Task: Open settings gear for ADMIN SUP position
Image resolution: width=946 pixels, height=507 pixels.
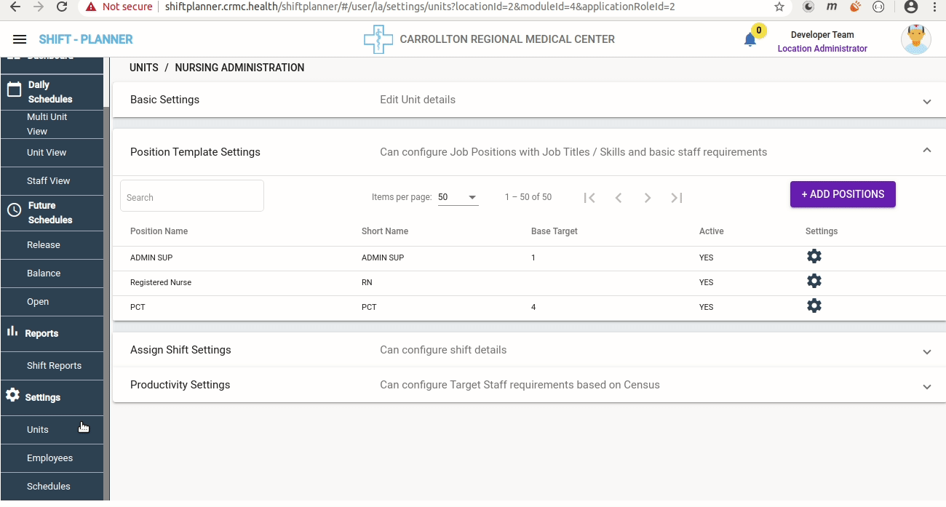Action: click(x=814, y=257)
